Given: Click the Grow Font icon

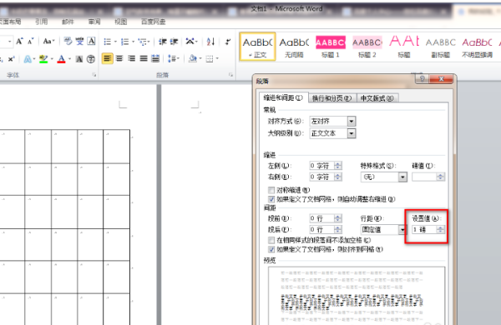Looking at the screenshot, I should coord(19,41).
